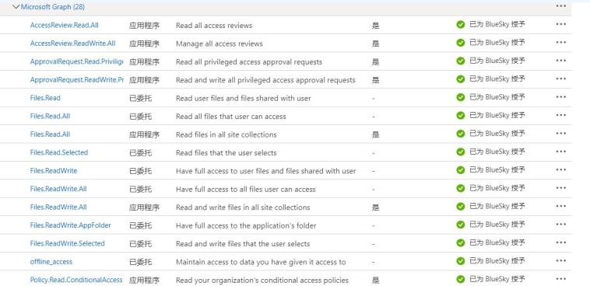Select the ApprovalRequest.Read.Privileged permission link
The height and width of the screenshot is (286, 590).
click(77, 61)
